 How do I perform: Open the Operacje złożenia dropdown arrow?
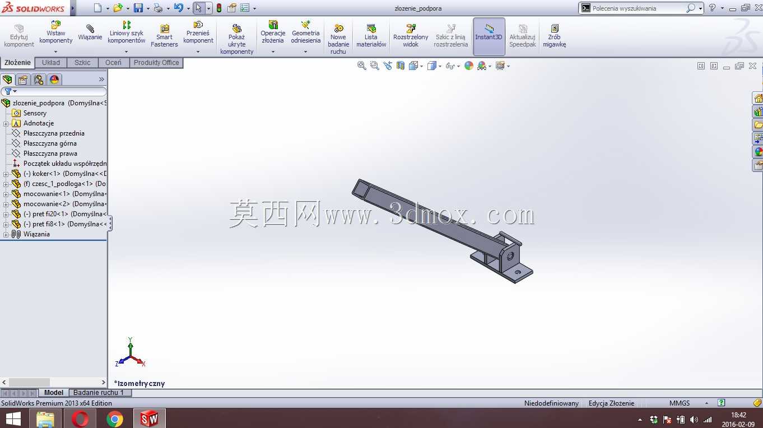coord(273,52)
